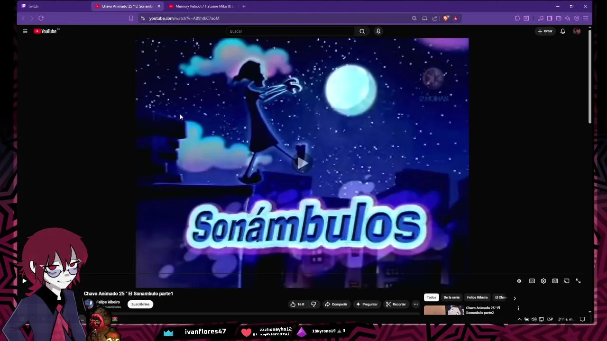This screenshot has width=607, height=341.
Task: Toggle theater mode in the player
Action: pyautogui.click(x=555, y=281)
